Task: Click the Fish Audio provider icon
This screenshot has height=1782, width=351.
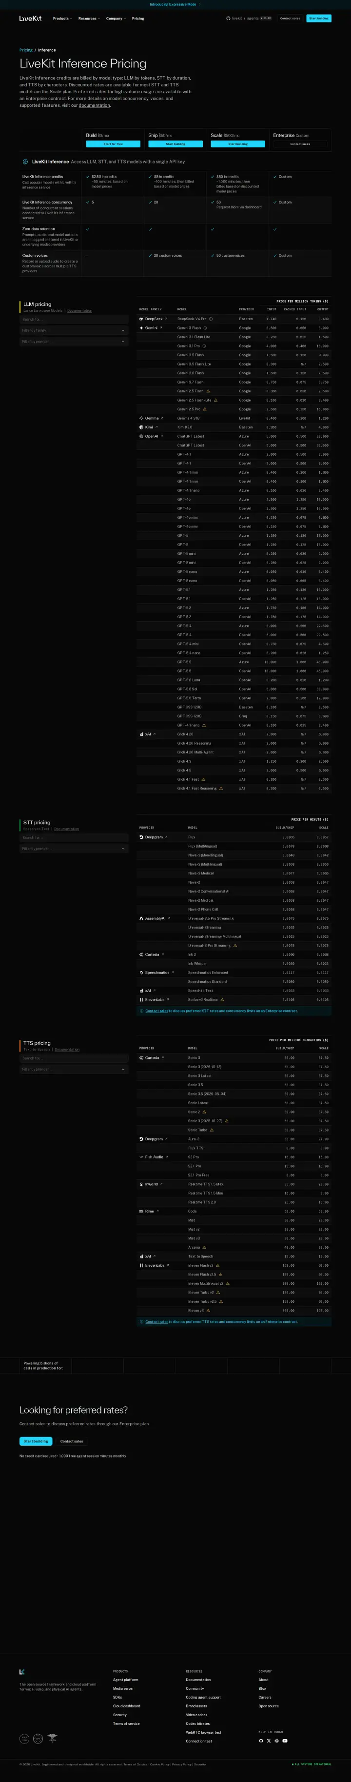Action: coord(141,1156)
